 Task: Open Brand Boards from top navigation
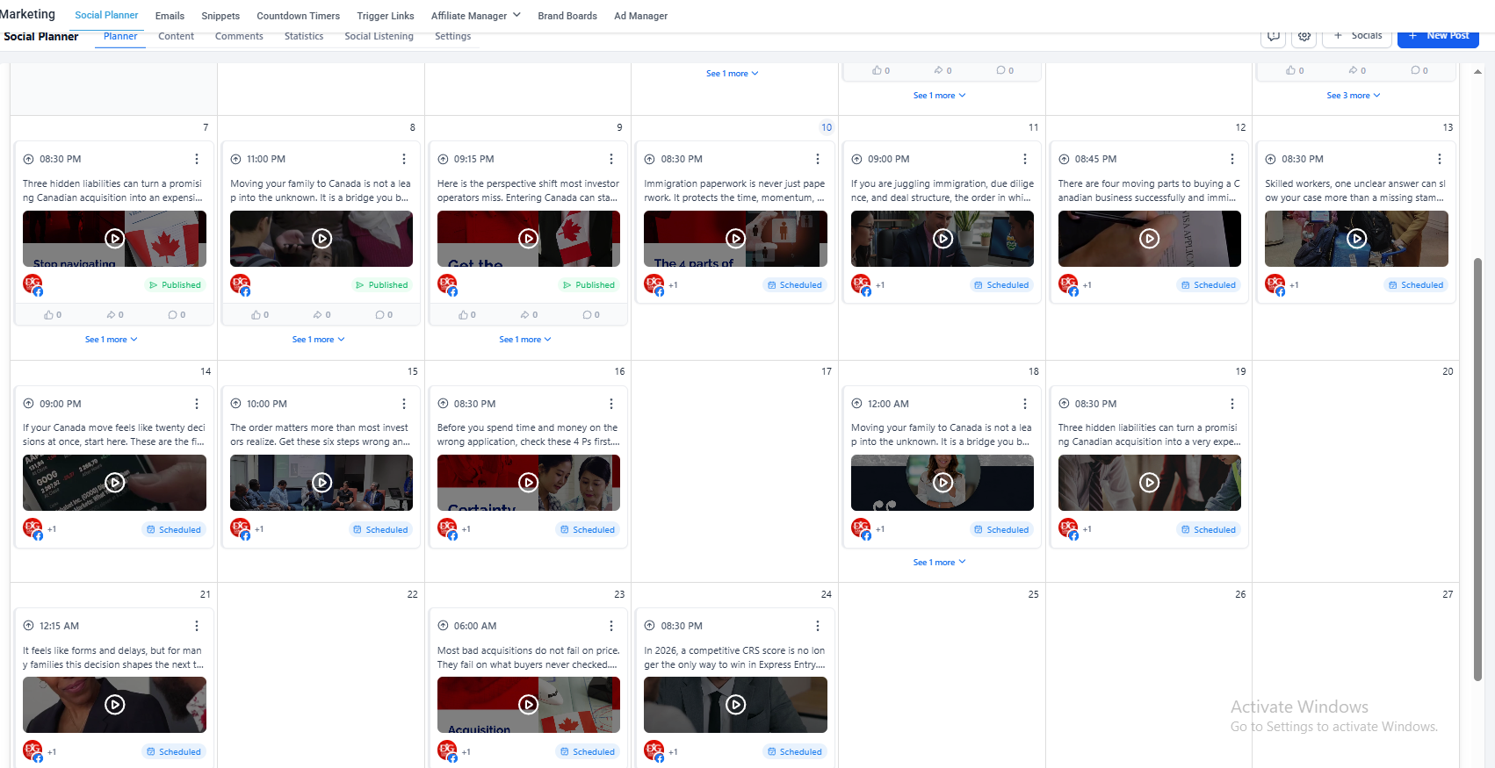point(567,16)
